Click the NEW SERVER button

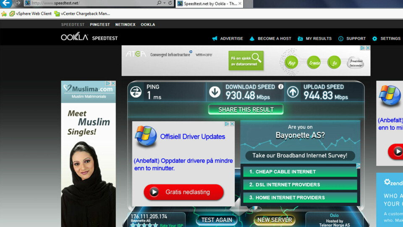(275, 220)
